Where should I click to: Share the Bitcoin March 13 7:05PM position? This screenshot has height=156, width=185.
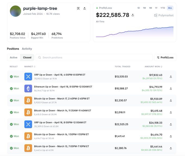171,148
